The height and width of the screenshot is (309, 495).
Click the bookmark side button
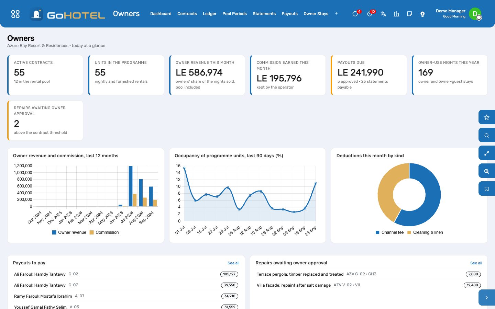pos(487,189)
